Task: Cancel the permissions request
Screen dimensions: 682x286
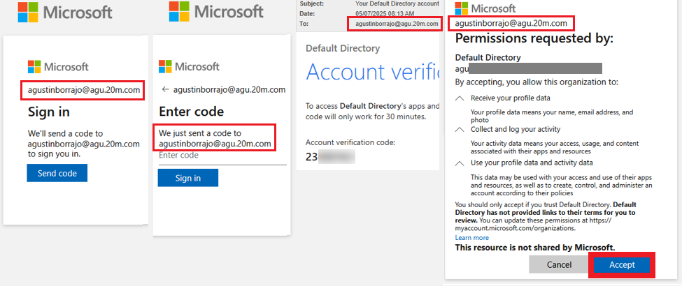Action: (559, 265)
